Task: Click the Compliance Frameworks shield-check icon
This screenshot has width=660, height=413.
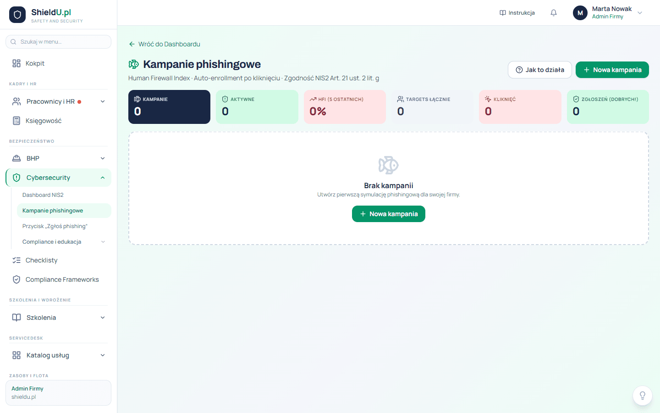Action: click(x=16, y=279)
